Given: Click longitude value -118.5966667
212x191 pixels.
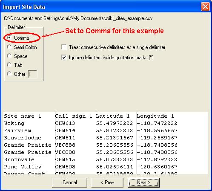Looking at the screenshot, I should coord(157,130).
